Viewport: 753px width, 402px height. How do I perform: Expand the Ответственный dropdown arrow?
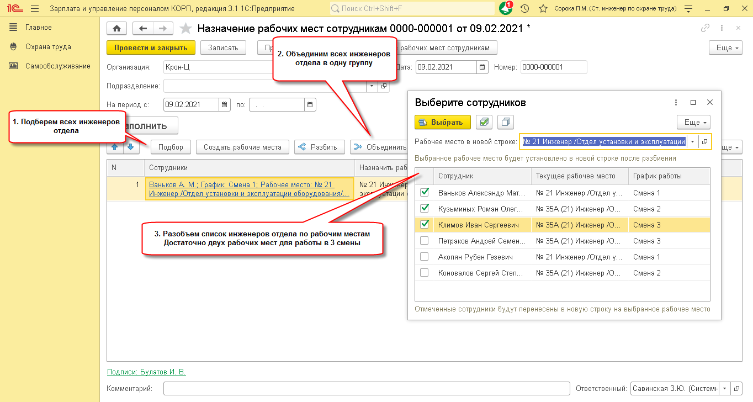(724, 388)
